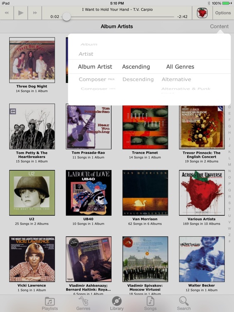Open the U2 album artist thumbnail
The width and height of the screenshot is (234, 312).
click(32, 193)
